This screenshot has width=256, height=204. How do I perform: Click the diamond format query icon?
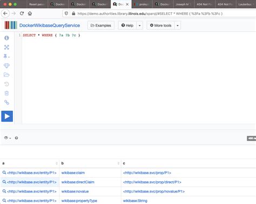6,66
